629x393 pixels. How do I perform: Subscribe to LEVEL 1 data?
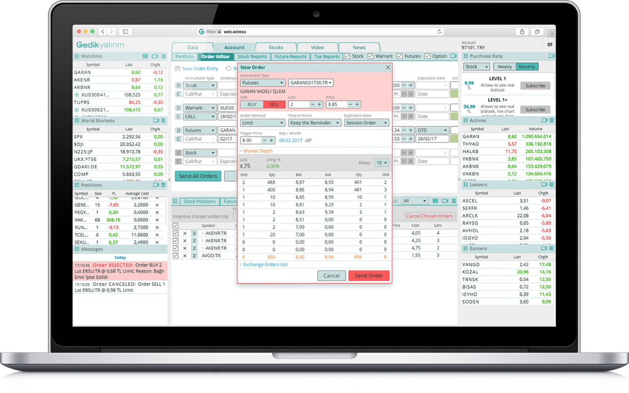pos(535,86)
